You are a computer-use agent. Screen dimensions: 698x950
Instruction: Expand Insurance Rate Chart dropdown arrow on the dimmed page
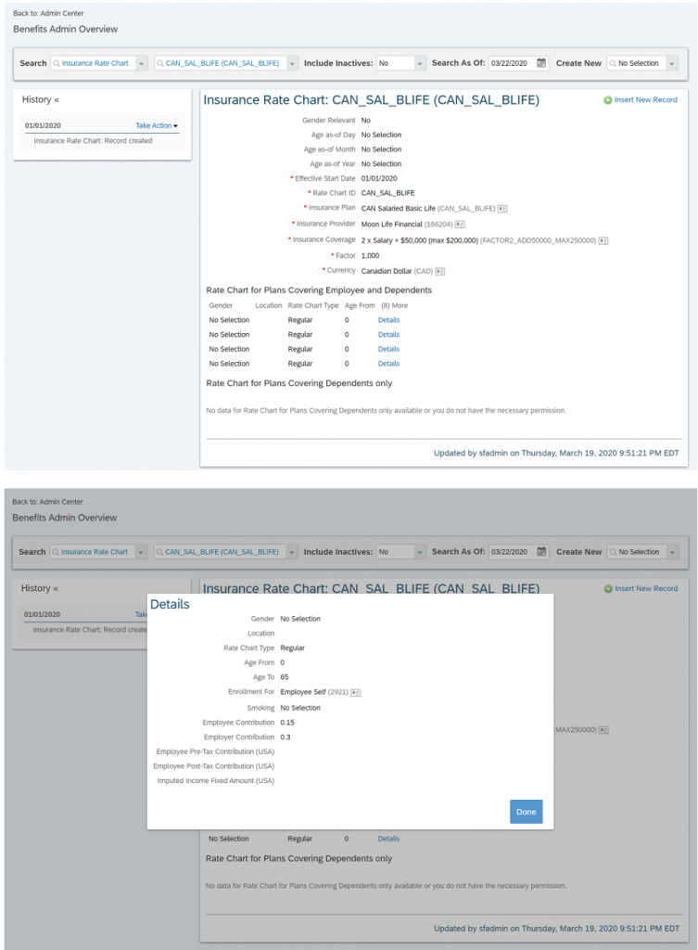141,552
